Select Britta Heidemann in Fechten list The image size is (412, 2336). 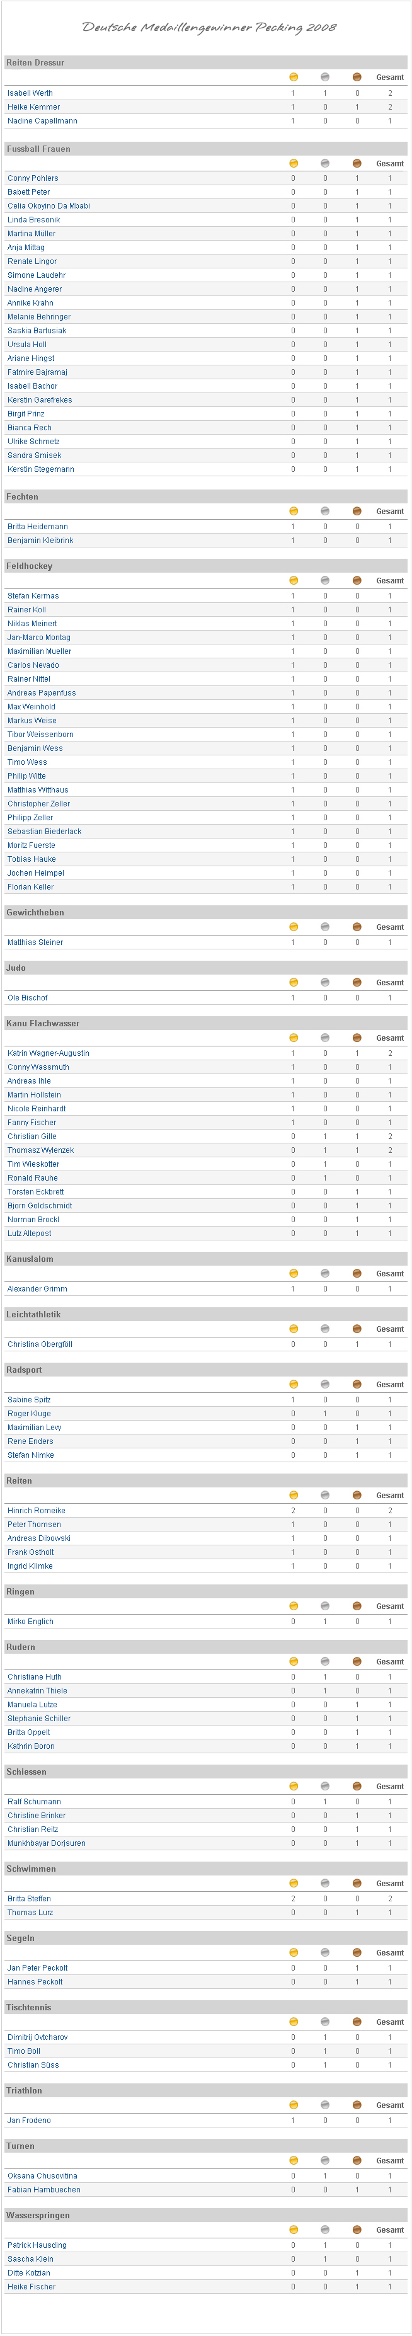pyautogui.click(x=37, y=527)
